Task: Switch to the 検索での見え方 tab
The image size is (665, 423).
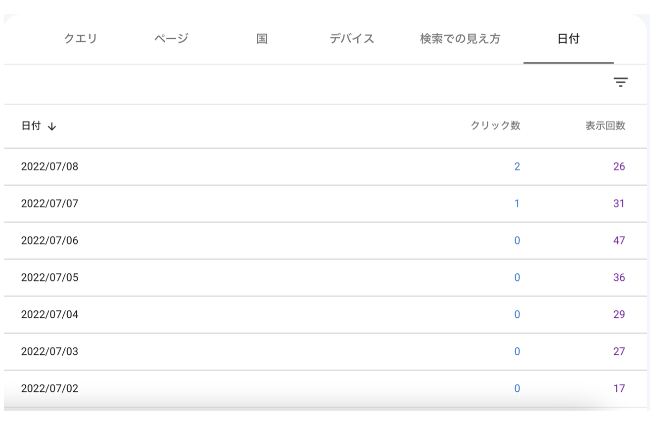Action: coord(460,39)
